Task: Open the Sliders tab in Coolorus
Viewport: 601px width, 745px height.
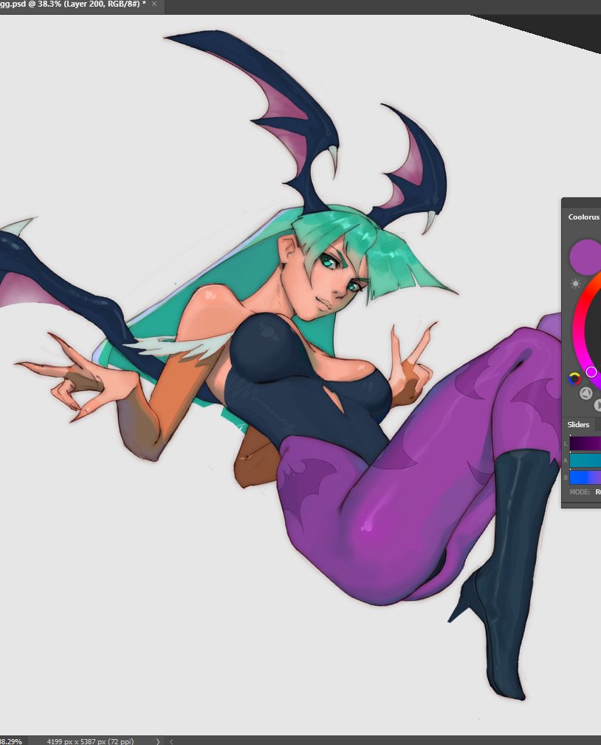Action: pos(578,425)
